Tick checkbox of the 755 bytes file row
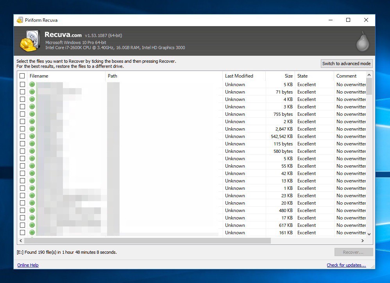This screenshot has width=390, height=283. [22, 114]
